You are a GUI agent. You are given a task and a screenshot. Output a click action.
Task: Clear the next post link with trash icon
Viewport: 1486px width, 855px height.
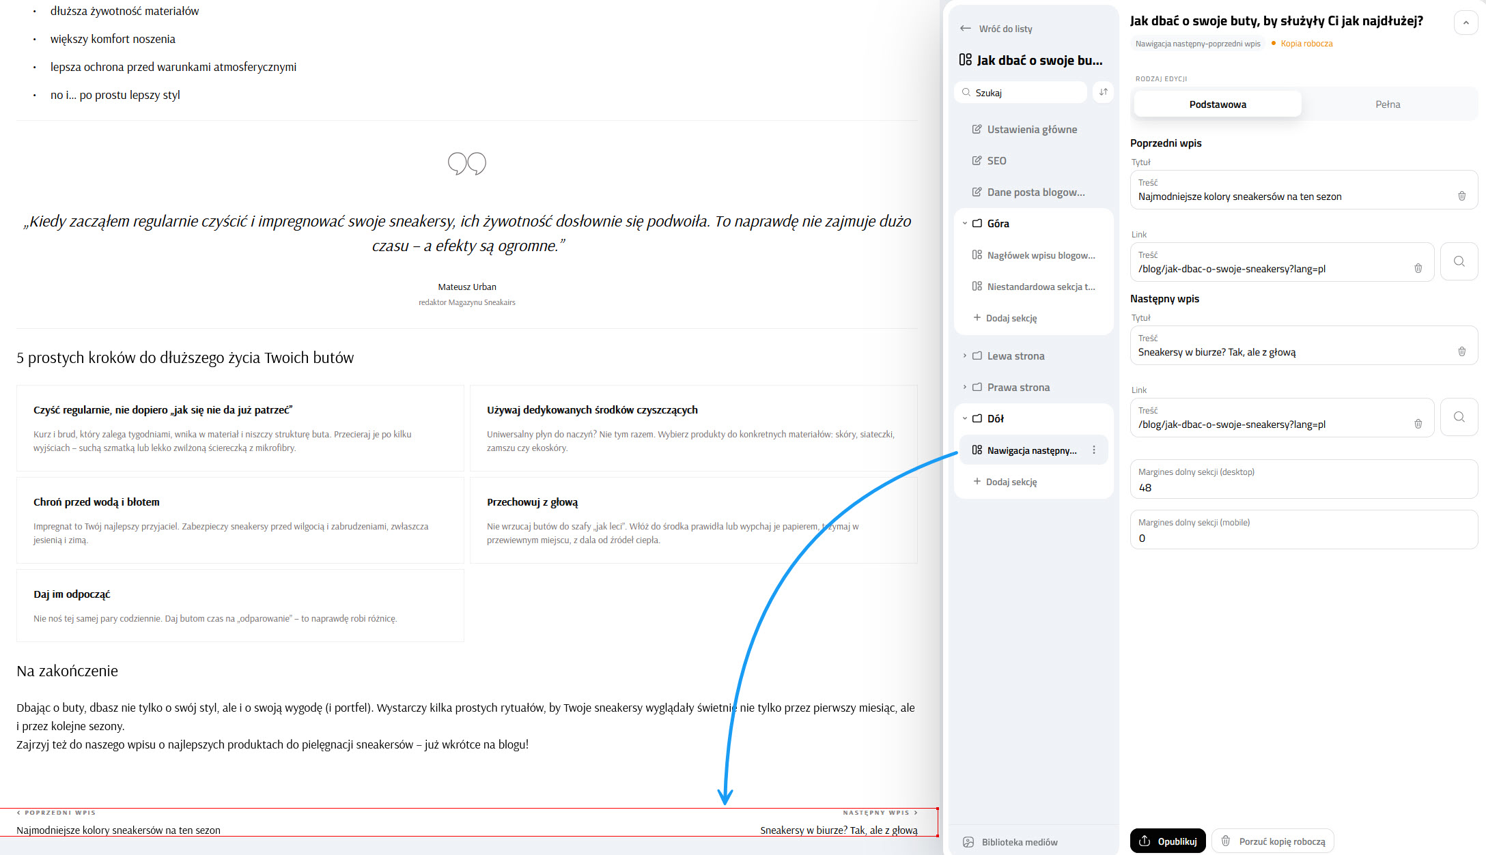(1418, 424)
